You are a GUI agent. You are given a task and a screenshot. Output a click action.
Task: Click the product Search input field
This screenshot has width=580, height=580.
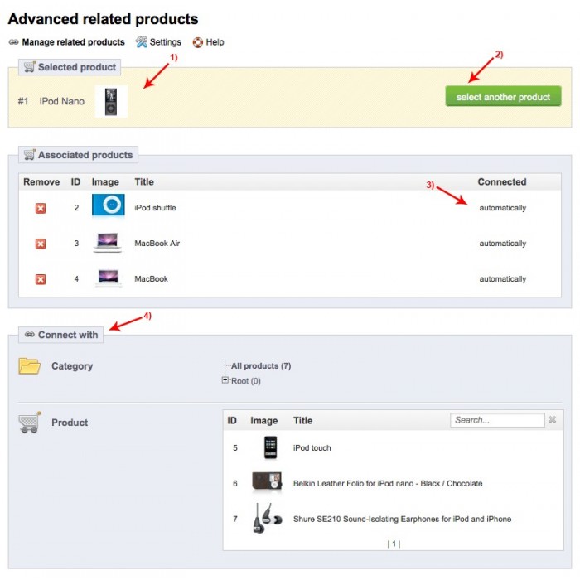(497, 420)
